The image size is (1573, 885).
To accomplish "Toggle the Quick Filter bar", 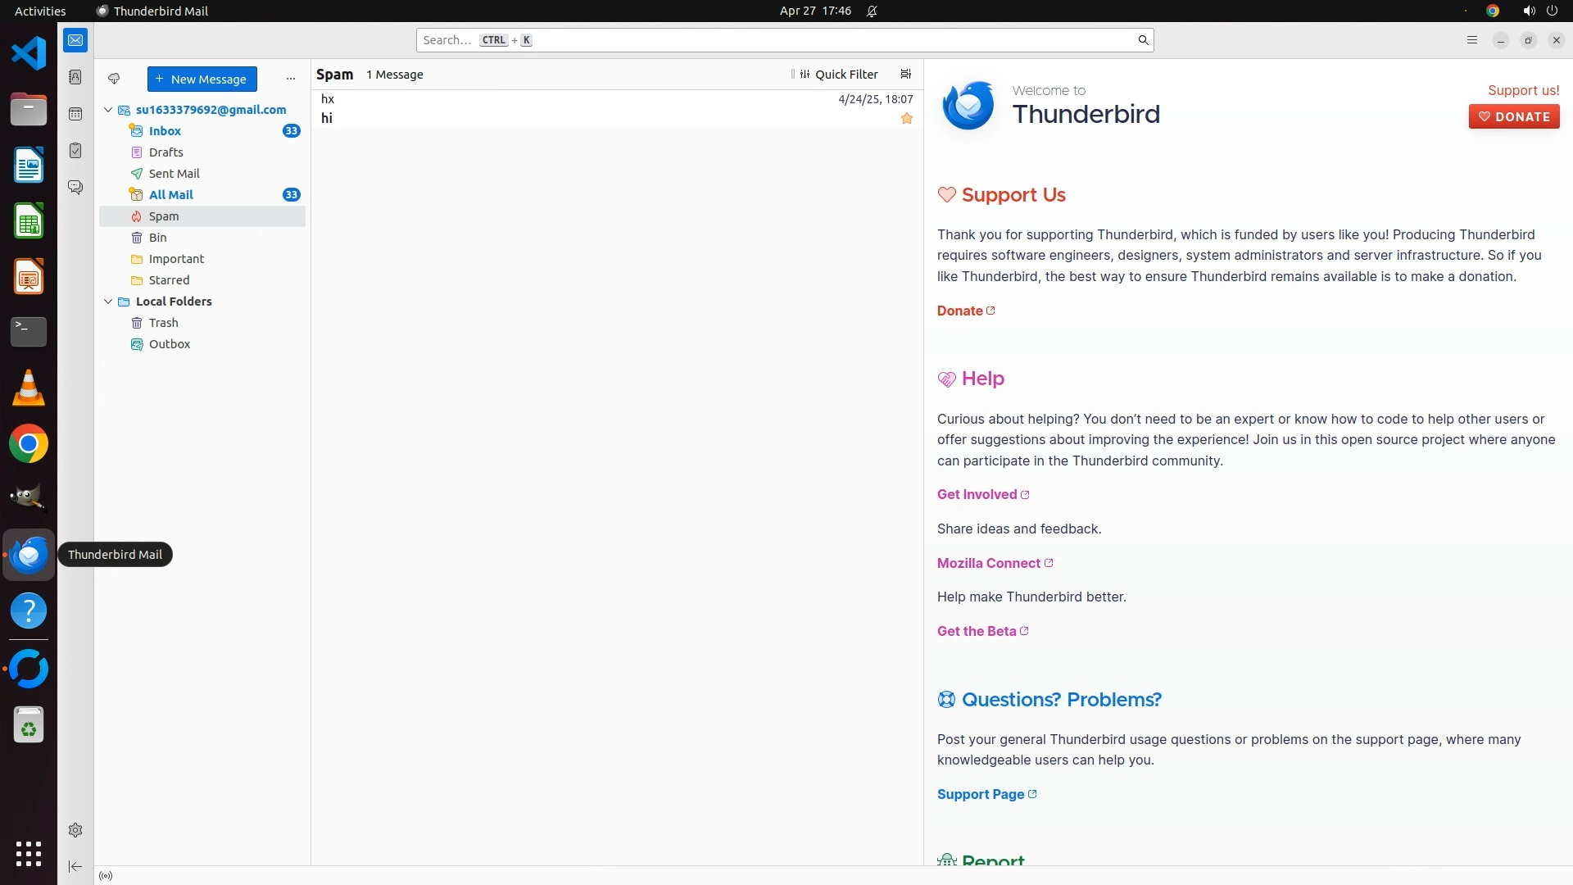I will (839, 74).
